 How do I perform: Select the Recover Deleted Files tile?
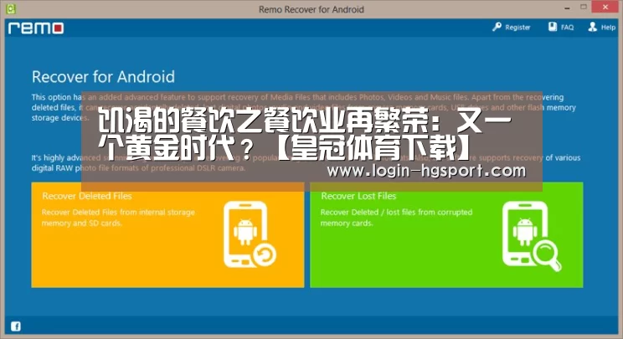coord(167,234)
